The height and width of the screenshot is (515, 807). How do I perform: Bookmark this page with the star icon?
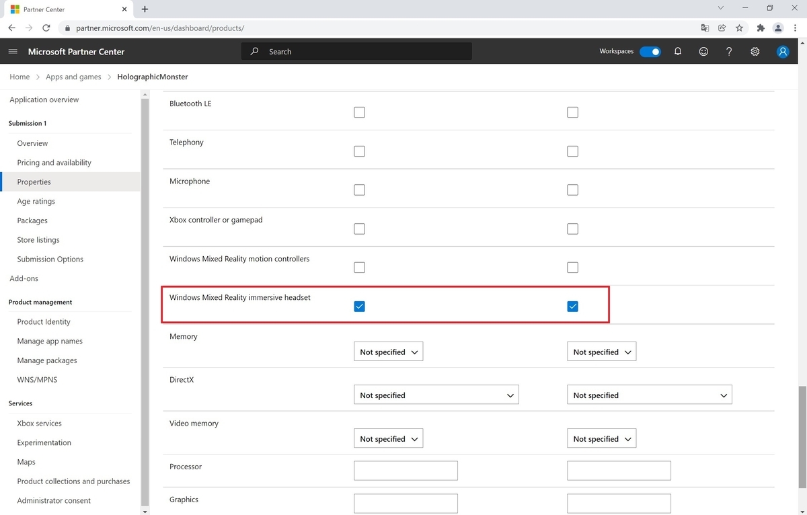[x=740, y=28]
